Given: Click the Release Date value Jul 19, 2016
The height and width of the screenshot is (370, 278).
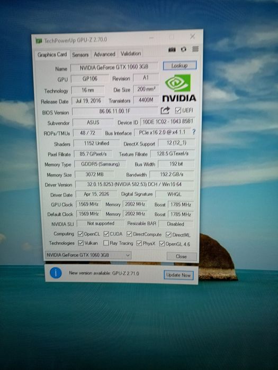Looking at the screenshot, I should tap(88, 101).
